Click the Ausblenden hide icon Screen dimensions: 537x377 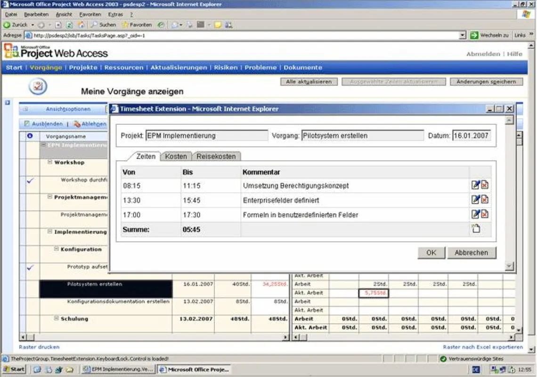coord(27,123)
